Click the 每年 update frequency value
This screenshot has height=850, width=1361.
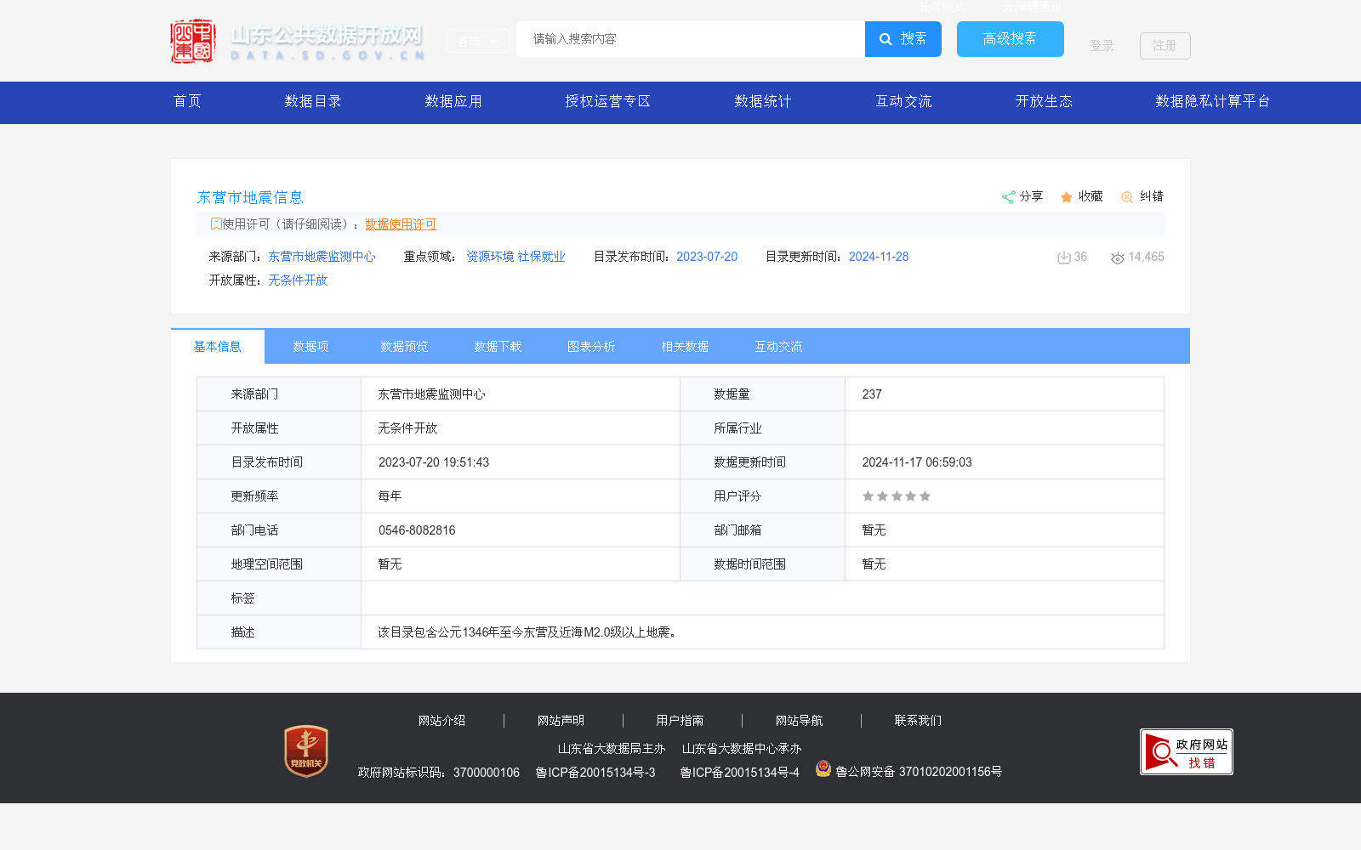click(x=390, y=496)
